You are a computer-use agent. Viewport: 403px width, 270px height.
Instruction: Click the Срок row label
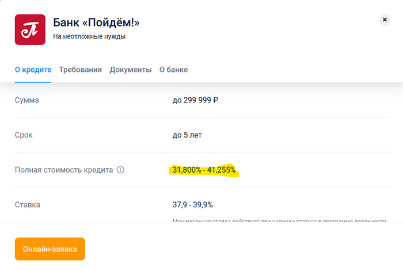[24, 135]
